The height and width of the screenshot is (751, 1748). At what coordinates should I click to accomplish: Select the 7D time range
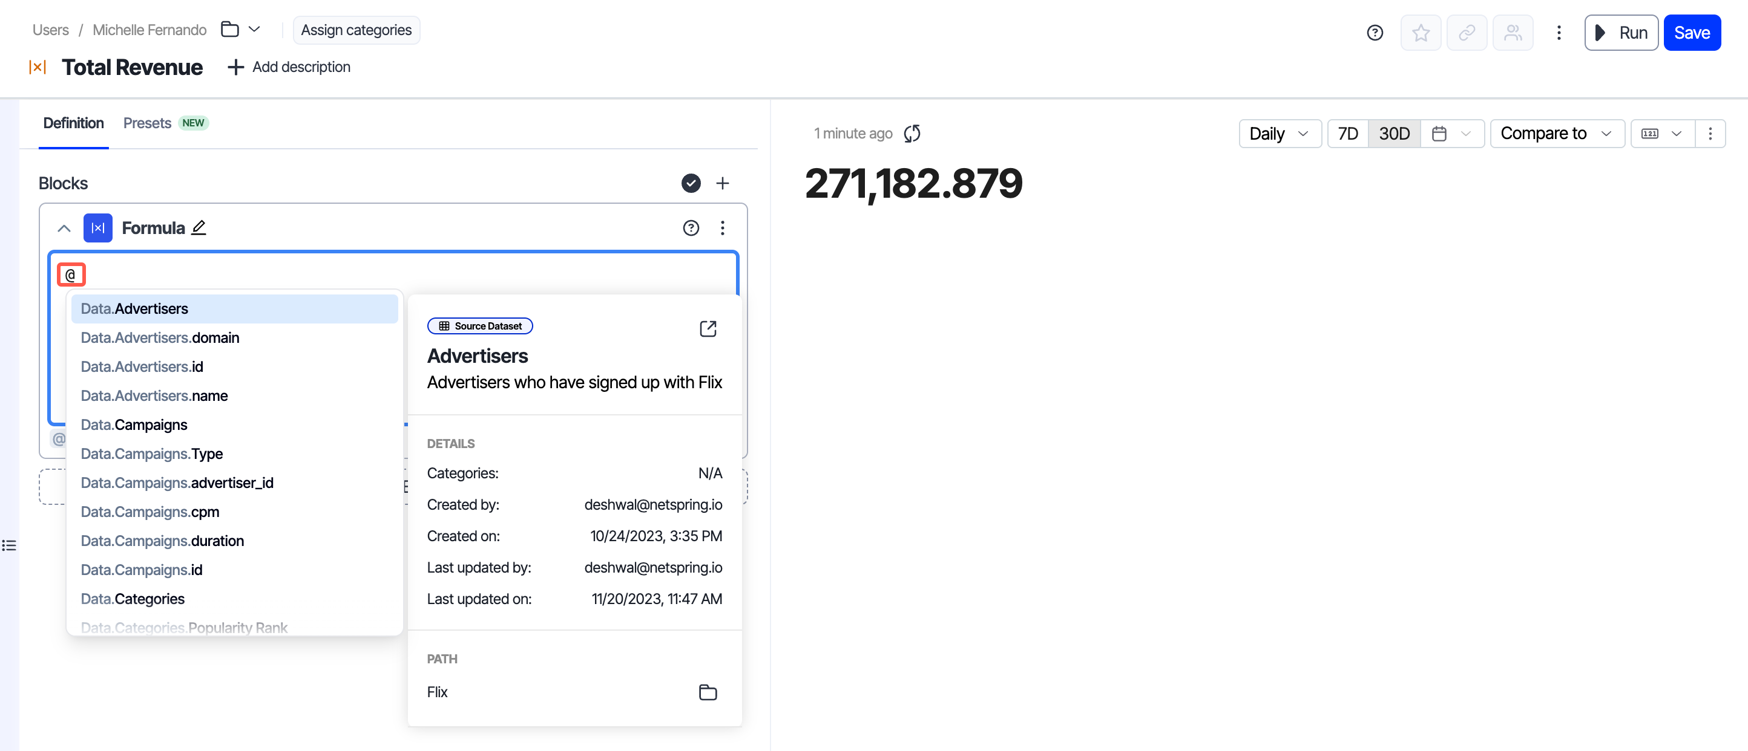tap(1348, 134)
